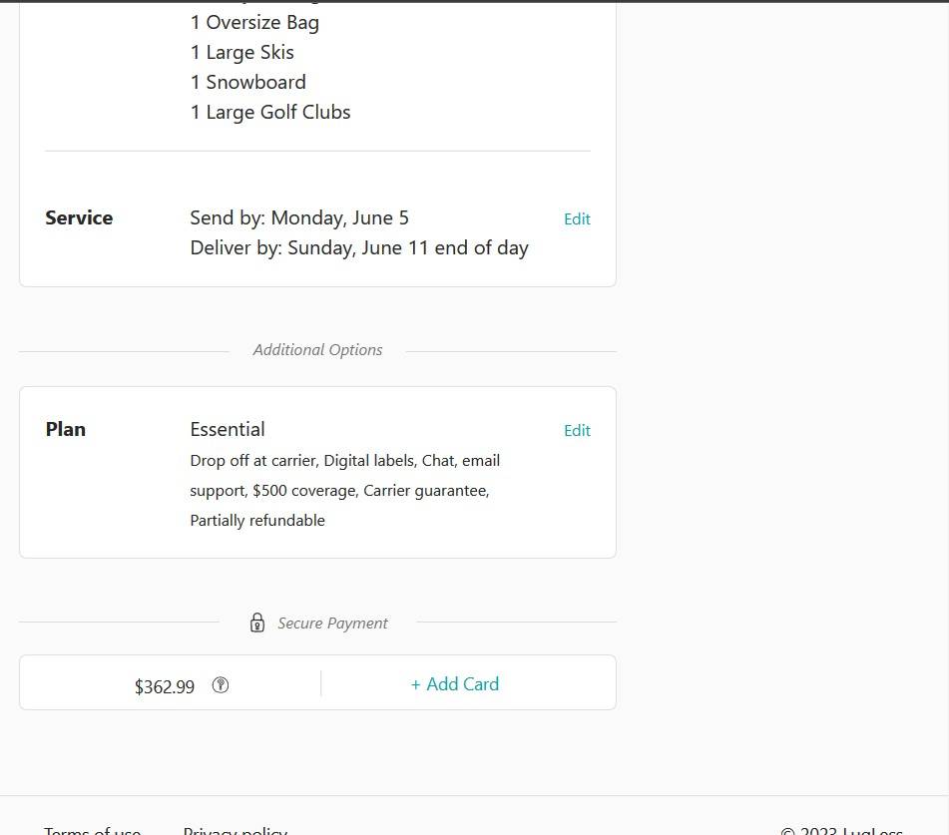This screenshot has width=949, height=835.
Task: Edit the Essential plan selection
Action: click(577, 430)
